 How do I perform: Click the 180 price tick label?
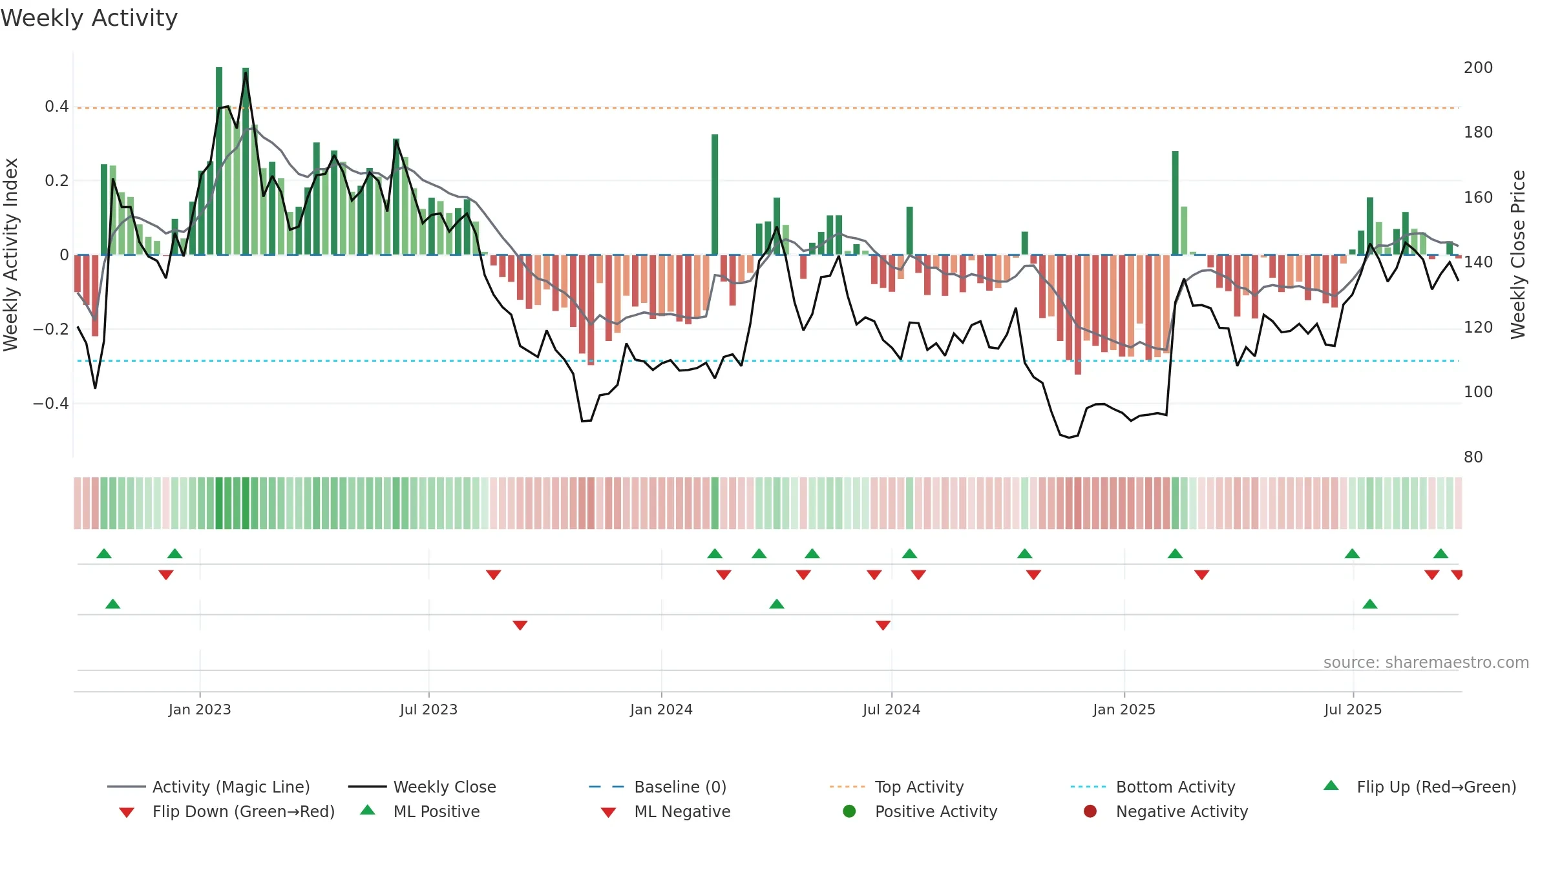tap(1478, 132)
